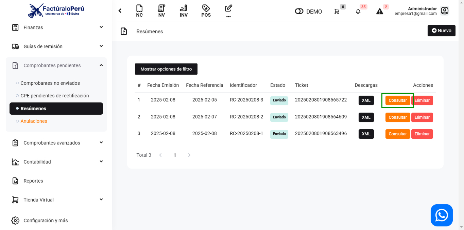The image size is (464, 230).
Task: Click the INV inventory shortcut icon
Action: (184, 11)
